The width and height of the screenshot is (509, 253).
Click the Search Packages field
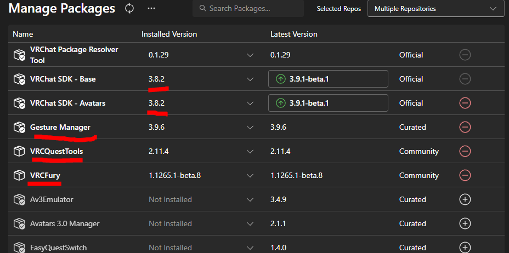[x=248, y=8]
